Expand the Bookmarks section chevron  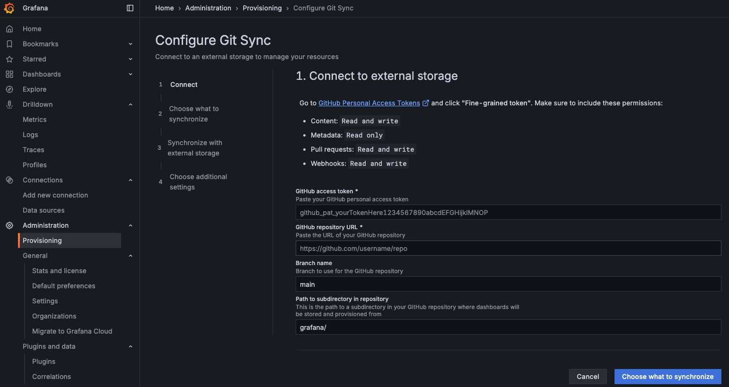(x=131, y=44)
